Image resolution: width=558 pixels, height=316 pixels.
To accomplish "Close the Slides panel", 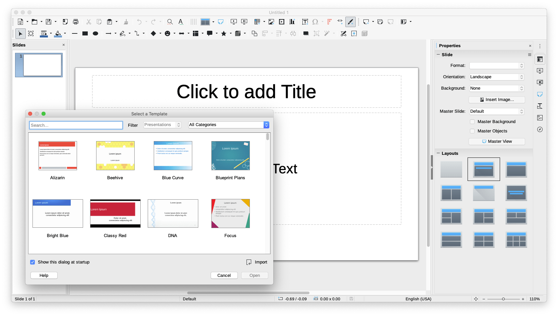I will (64, 45).
